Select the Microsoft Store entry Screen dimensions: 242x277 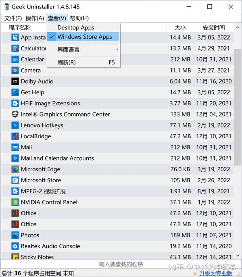pyautogui.click(x=41, y=180)
